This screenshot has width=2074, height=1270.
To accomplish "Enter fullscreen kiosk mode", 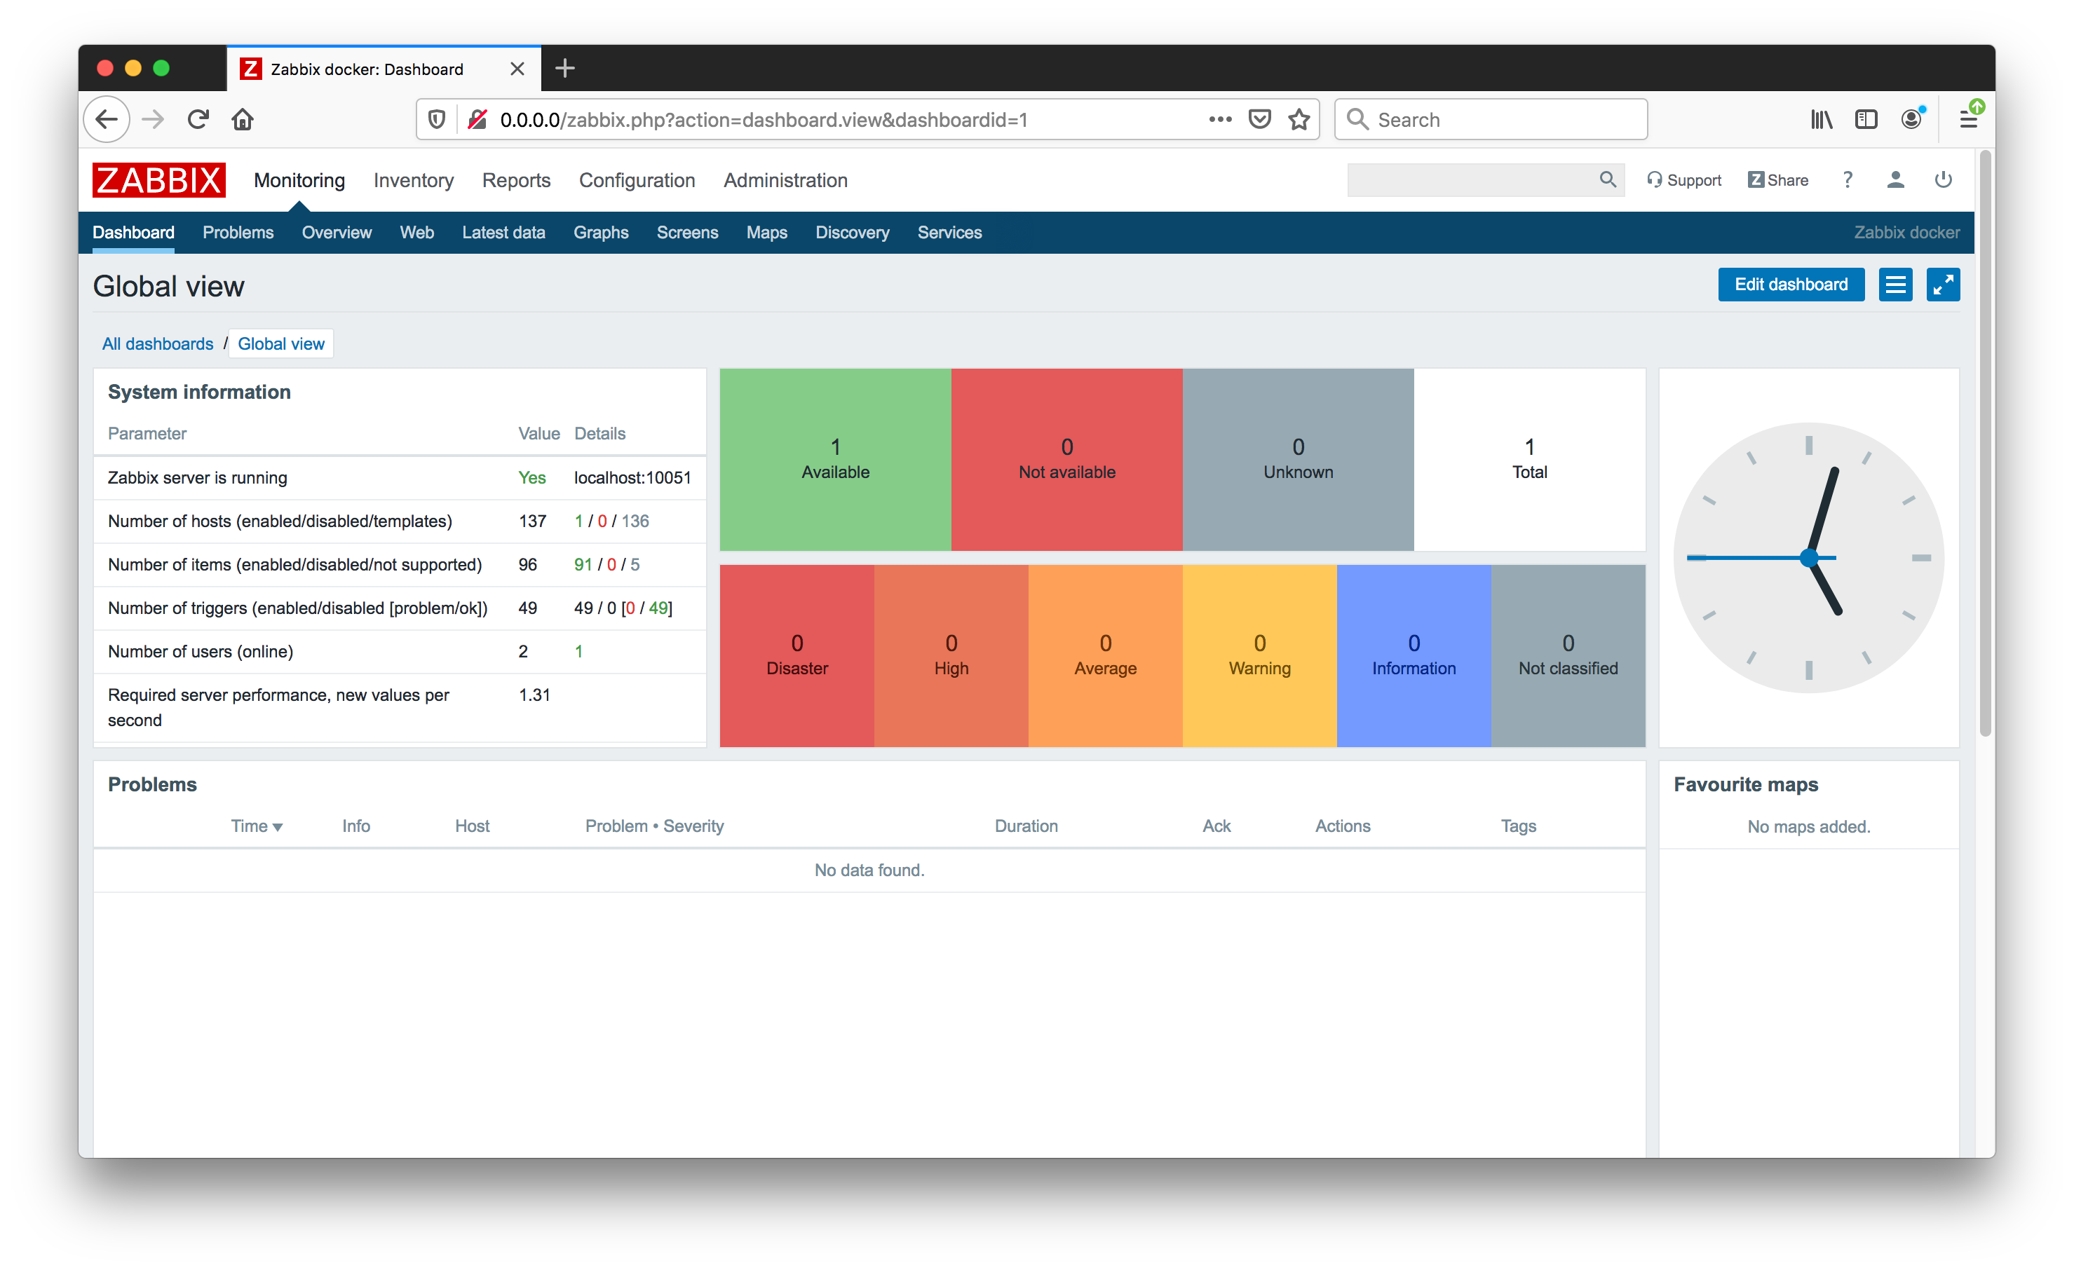I will [1943, 285].
